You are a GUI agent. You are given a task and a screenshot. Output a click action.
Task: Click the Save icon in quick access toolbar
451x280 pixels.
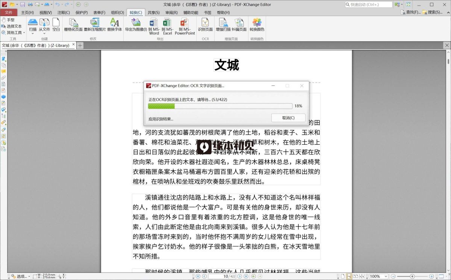(23, 4)
